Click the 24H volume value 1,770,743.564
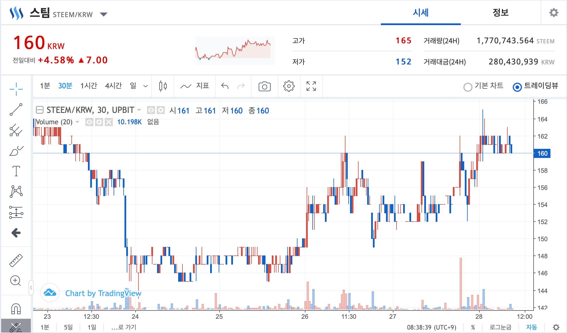The image size is (567, 333). 505,41
